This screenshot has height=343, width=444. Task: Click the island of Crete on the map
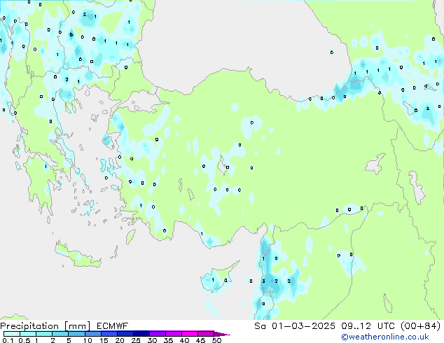click(x=76, y=256)
